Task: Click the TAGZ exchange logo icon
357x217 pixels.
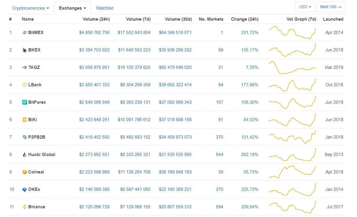Action: point(25,67)
